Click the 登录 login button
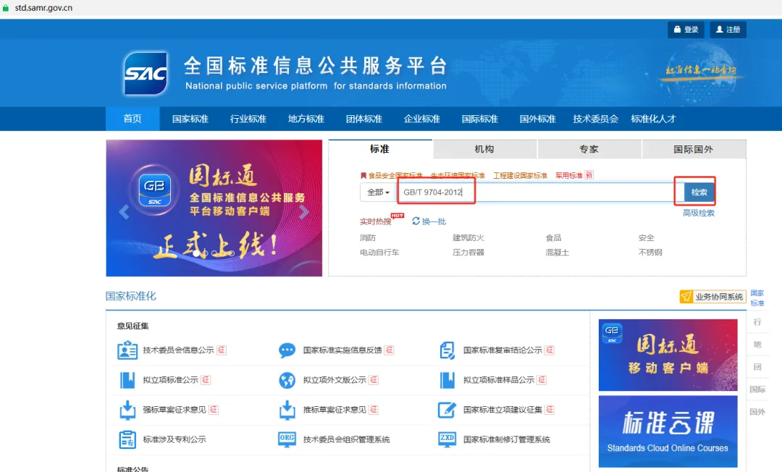The width and height of the screenshot is (782, 472). pyautogui.click(x=686, y=30)
